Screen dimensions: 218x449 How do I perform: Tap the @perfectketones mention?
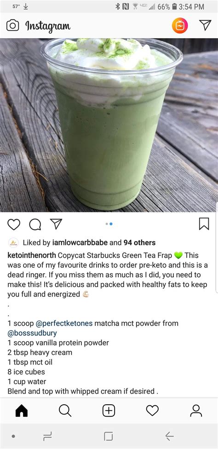coord(64,323)
